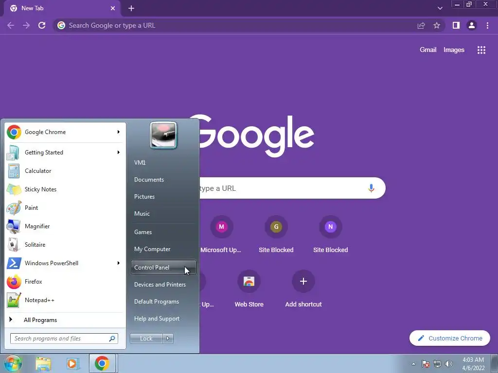Reload the Chrome page
498x373 pixels.
pos(42,25)
